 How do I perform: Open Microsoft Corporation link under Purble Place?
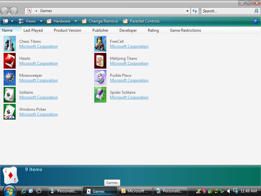129,80
